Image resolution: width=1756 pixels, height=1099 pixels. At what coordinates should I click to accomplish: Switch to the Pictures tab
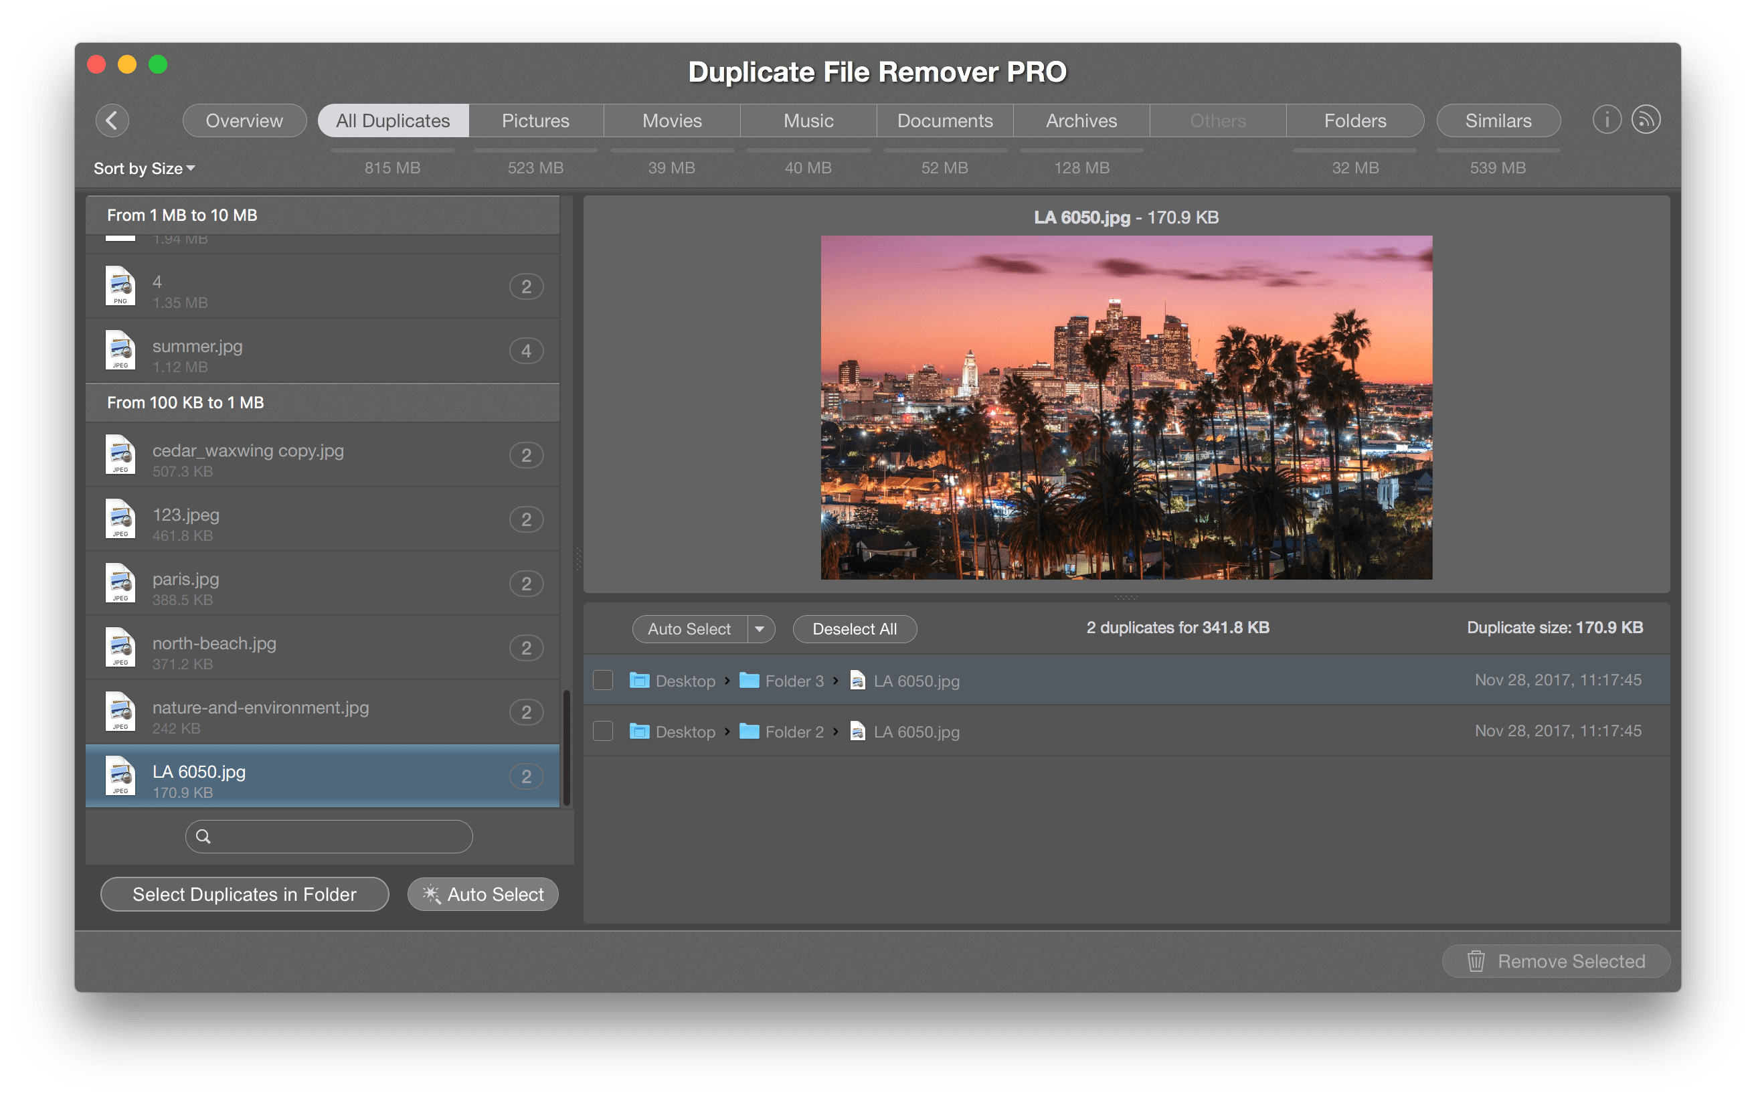535,120
